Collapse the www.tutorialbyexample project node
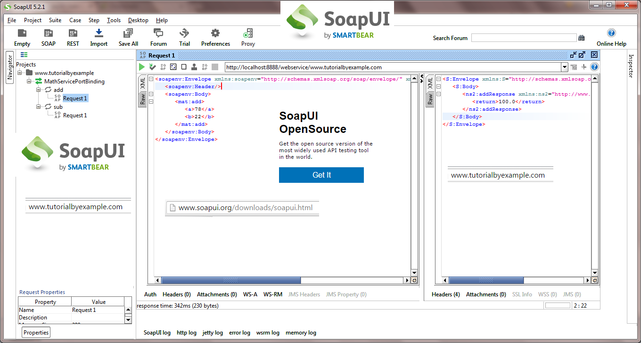Viewport: 641px width, 343px height. (x=20, y=73)
